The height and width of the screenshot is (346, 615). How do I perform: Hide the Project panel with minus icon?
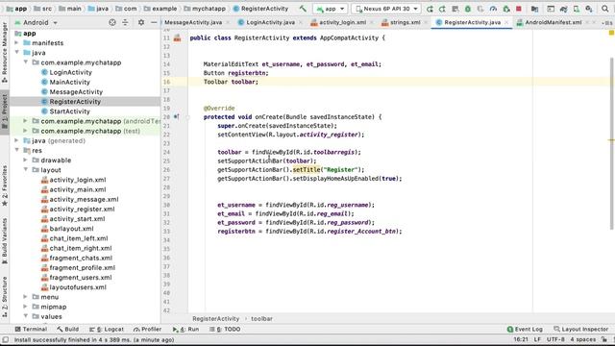point(154,22)
